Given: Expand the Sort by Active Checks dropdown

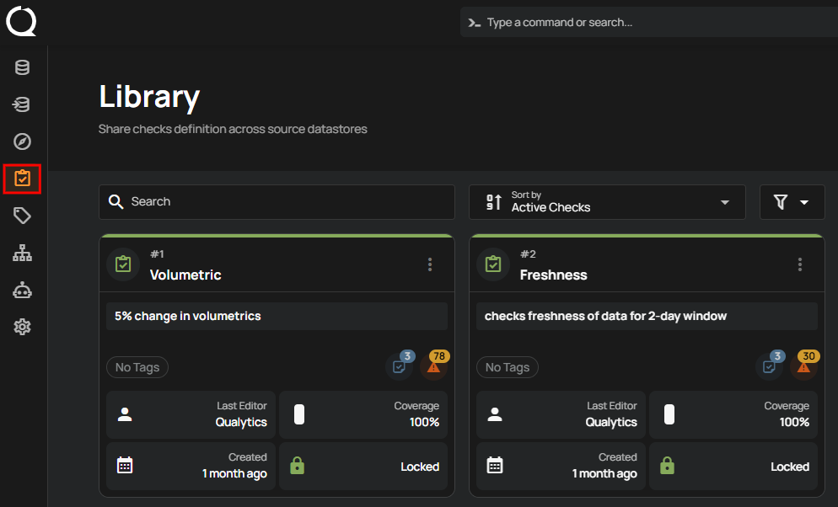Looking at the screenshot, I should 607,202.
